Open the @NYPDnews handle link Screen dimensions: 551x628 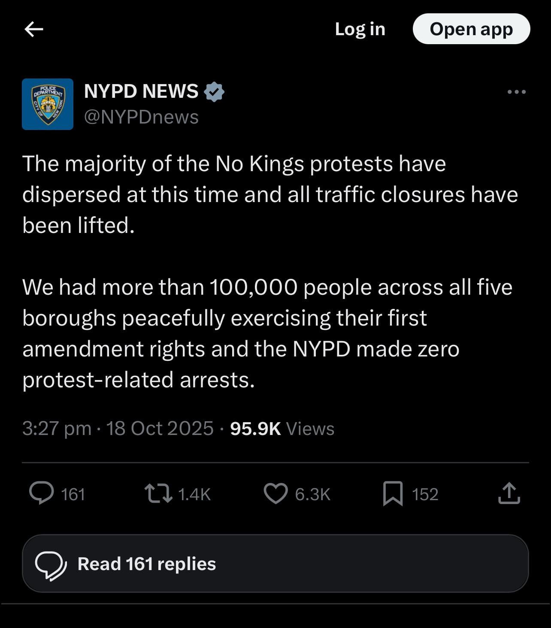coord(141,117)
